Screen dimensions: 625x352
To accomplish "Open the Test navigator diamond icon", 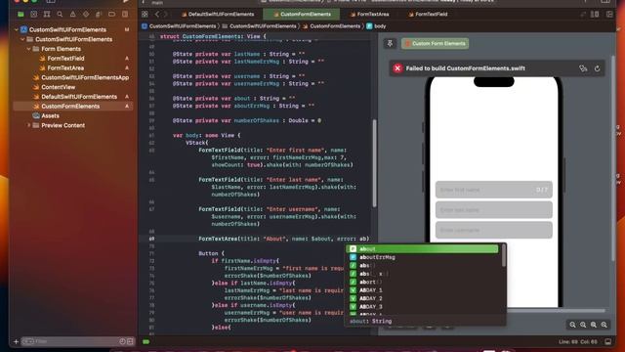I will [86, 15].
